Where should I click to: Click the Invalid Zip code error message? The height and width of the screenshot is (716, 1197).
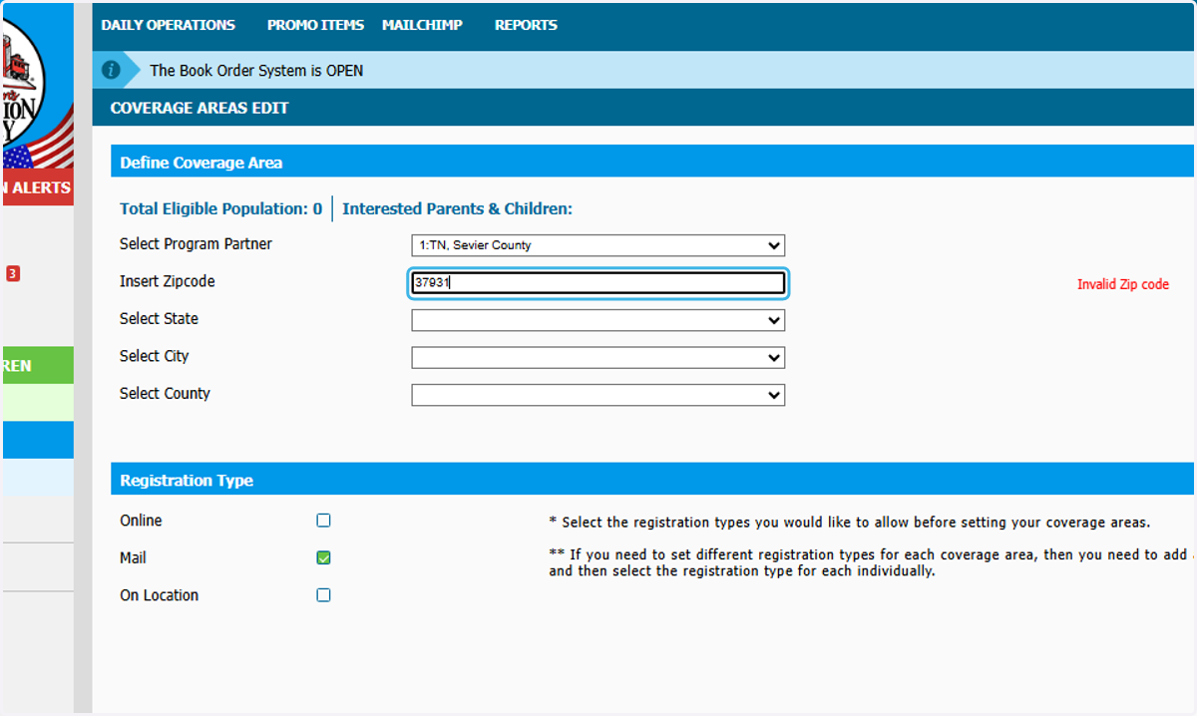[1123, 284]
